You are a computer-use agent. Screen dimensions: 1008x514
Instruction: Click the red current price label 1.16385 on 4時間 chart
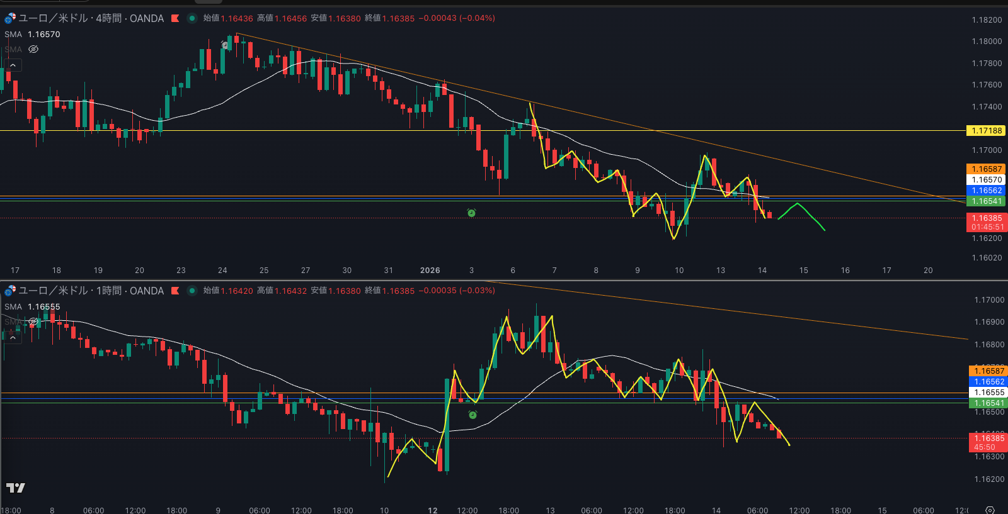tap(986, 218)
